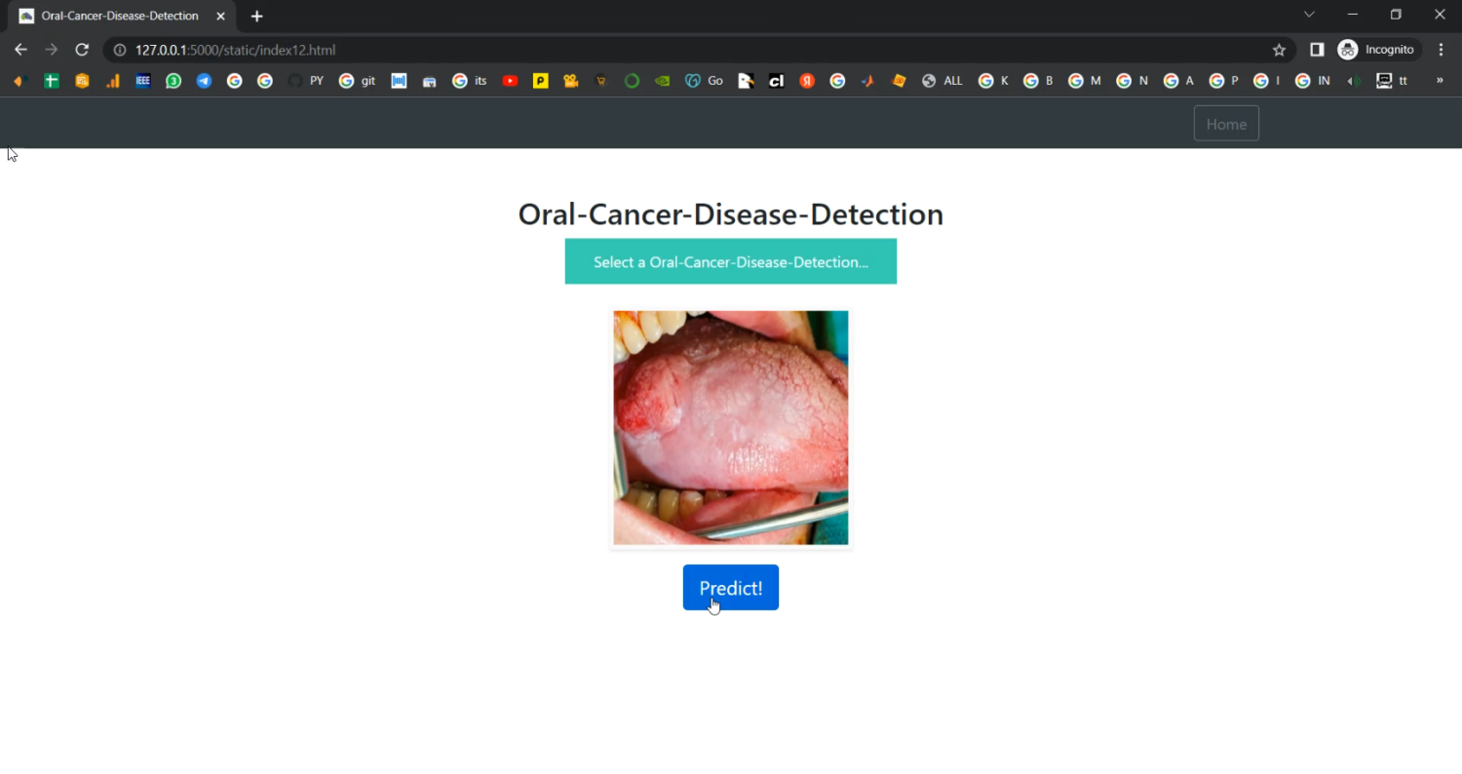The image size is (1462, 774).
Task: Open the YouTube bookmark icon
Action: pyautogui.click(x=510, y=81)
